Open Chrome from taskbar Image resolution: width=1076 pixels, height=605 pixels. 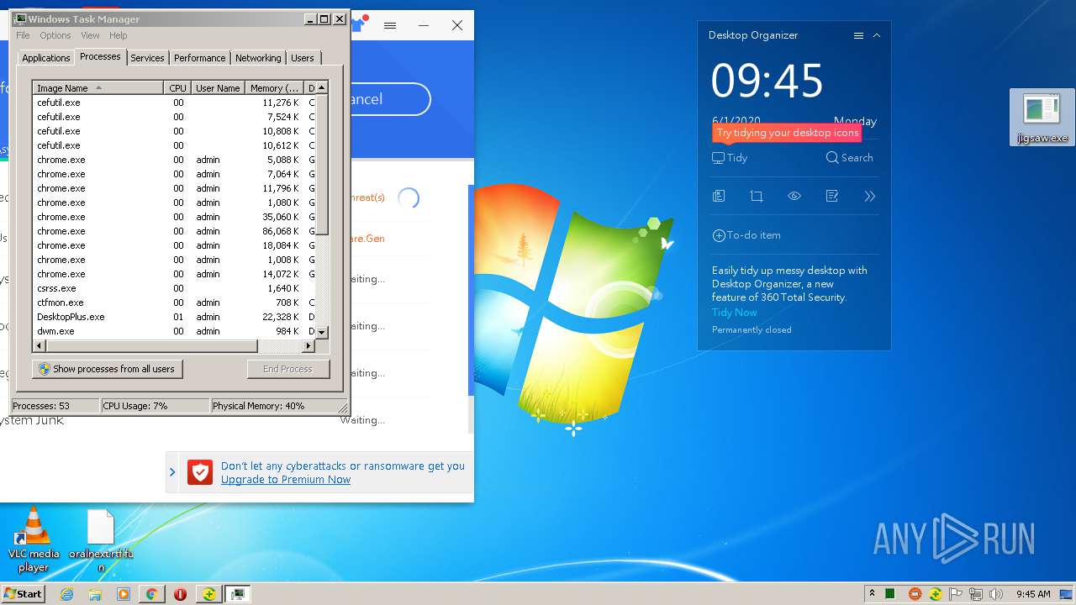tap(151, 594)
